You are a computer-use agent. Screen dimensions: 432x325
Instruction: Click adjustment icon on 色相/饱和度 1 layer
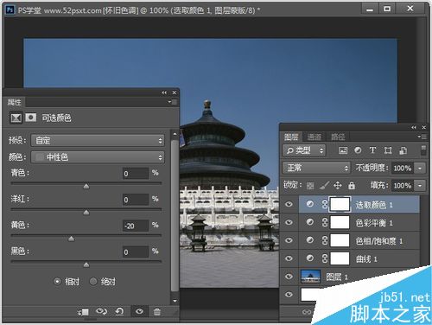310,240
